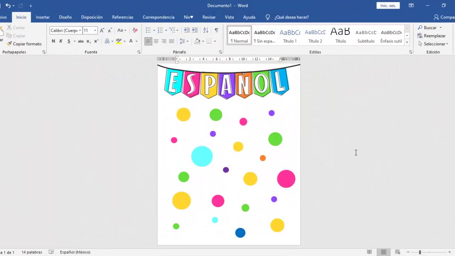Screen dimensions: 455x256
Task: Open Fuente dialog launcher
Action: [x=139, y=52]
